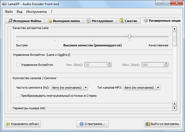The width and height of the screenshot is (185, 132).
Task: Click the info icon of О программе button
Action: (x=81, y=124)
